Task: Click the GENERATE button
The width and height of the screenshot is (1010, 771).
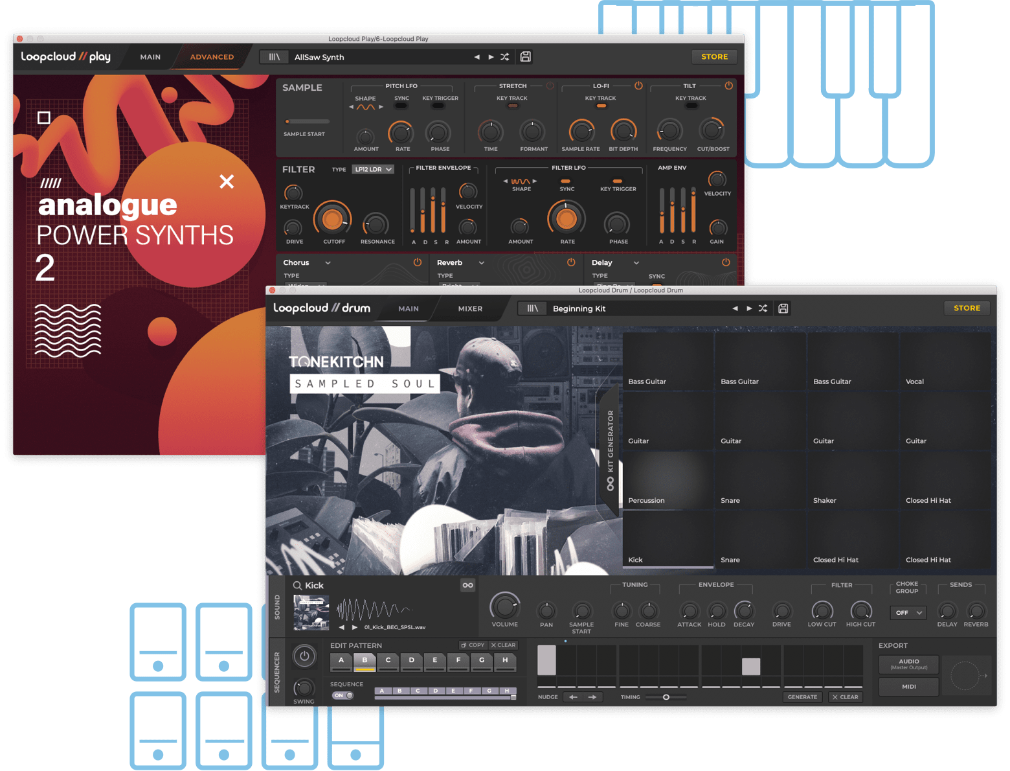Action: [802, 697]
